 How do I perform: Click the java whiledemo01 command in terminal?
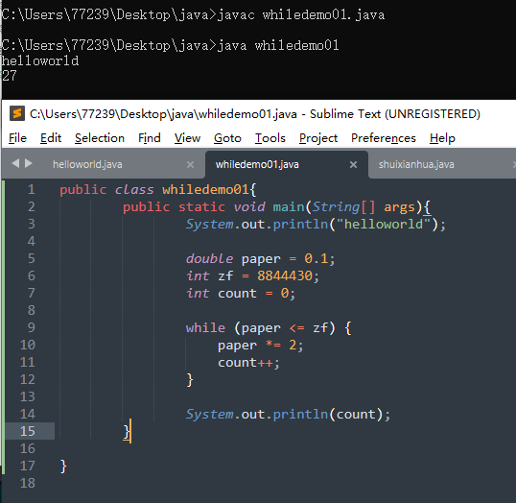coord(278,45)
